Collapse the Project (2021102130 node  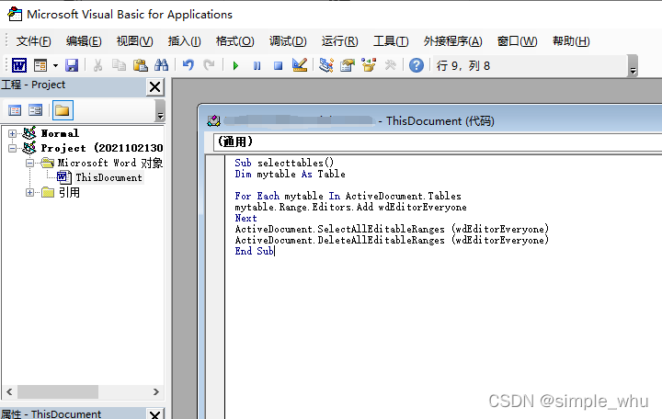pos(12,148)
